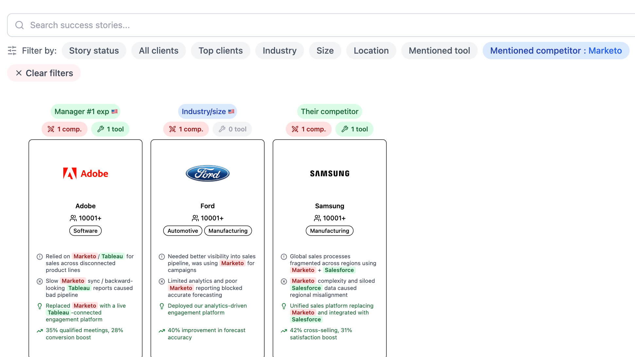Click Samsung card's exclamation context icon
The width and height of the screenshot is (635, 357).
point(284,257)
